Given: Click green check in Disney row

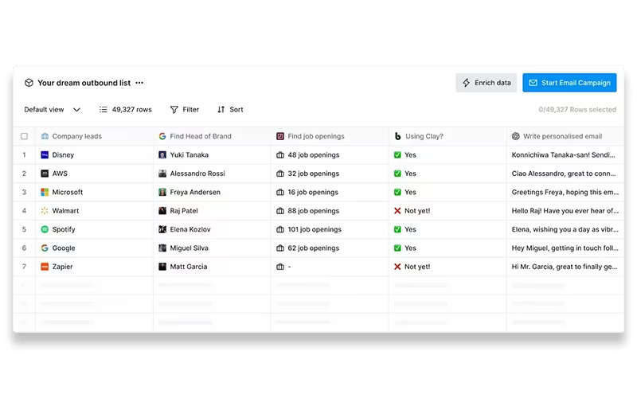Looking at the screenshot, I should (x=397, y=155).
